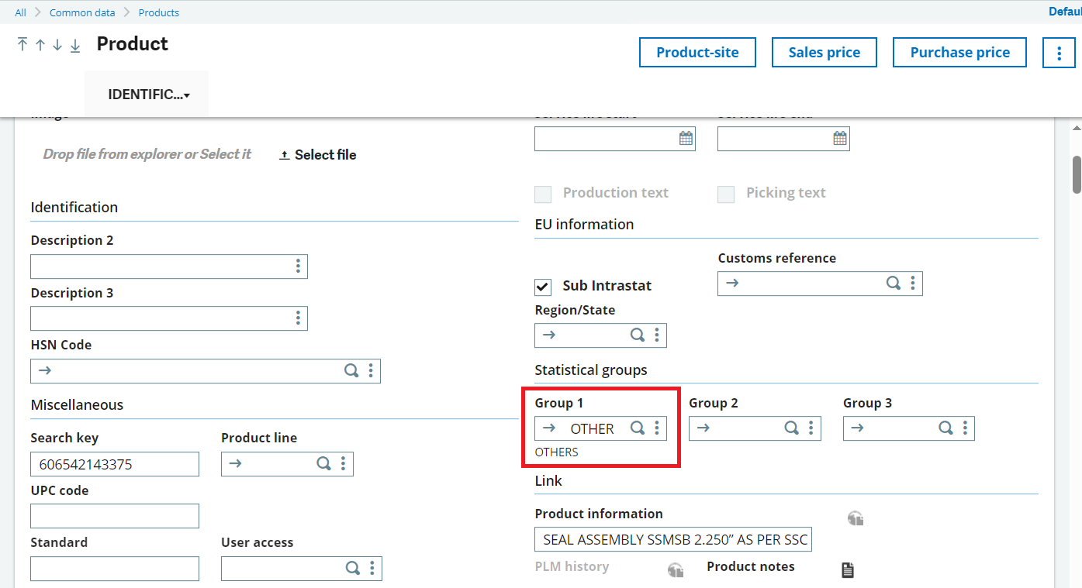Check the Picking text option
This screenshot has height=588, width=1082.
tap(725, 194)
